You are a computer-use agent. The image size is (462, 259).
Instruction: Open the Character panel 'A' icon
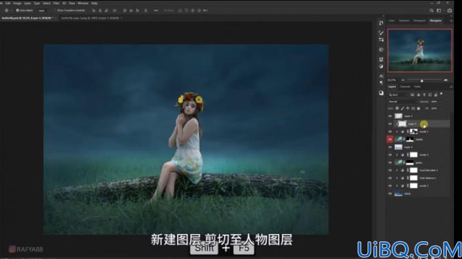[x=381, y=76]
